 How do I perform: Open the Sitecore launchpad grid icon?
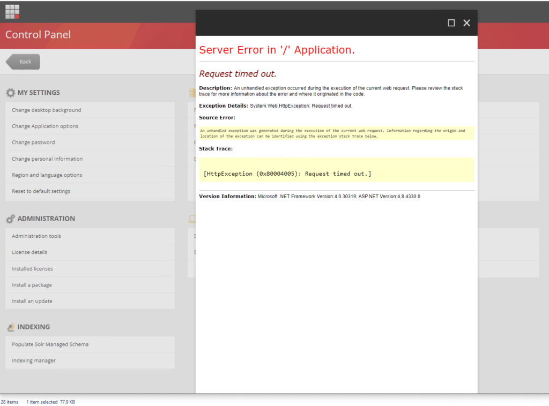pyautogui.click(x=12, y=12)
